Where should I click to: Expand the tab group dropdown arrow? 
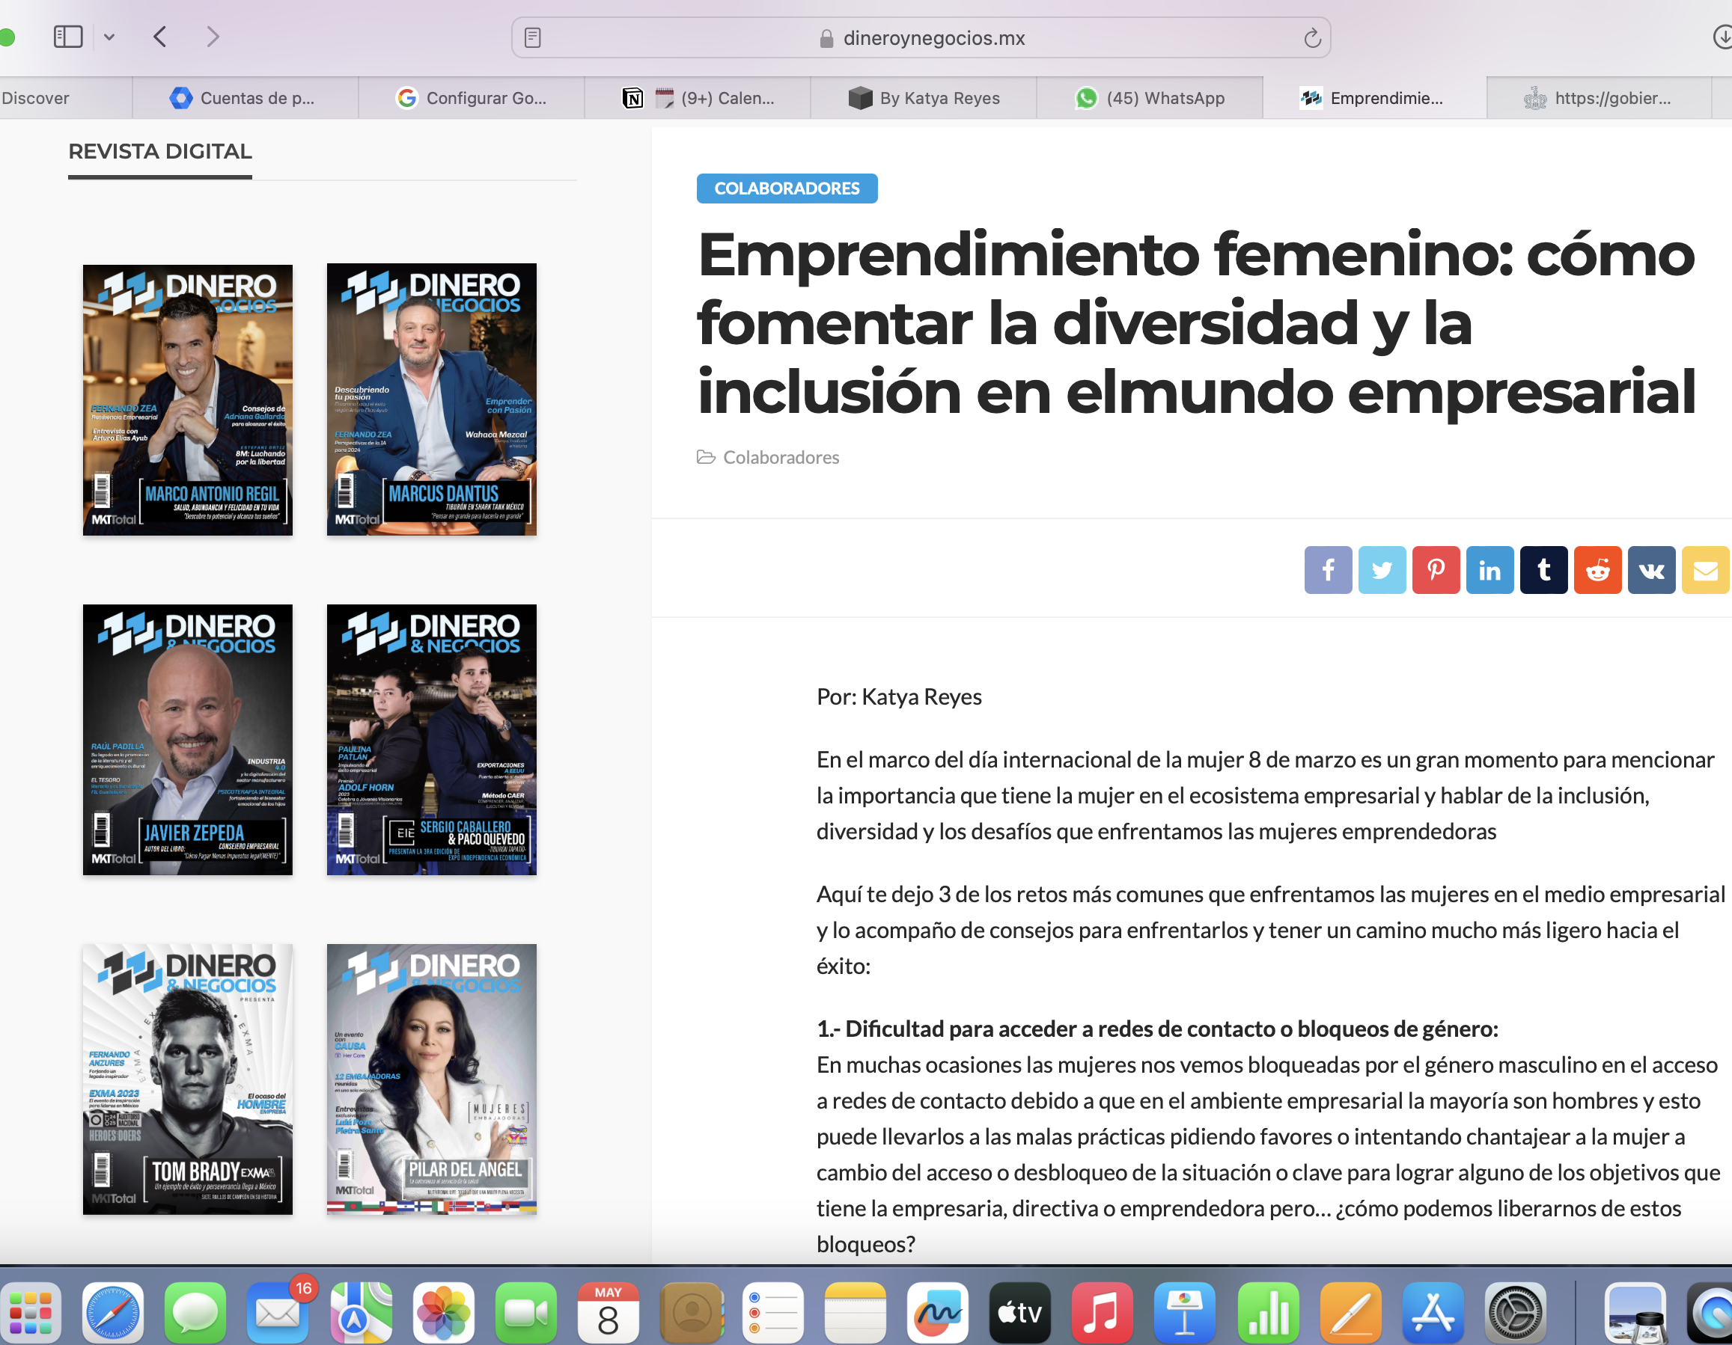click(109, 37)
